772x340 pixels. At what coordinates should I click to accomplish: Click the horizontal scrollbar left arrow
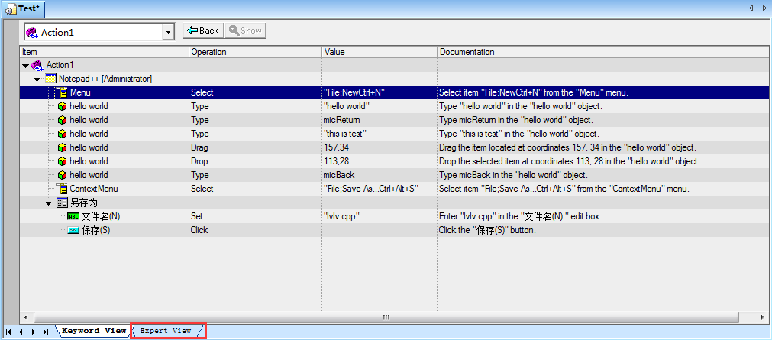[x=25, y=317]
